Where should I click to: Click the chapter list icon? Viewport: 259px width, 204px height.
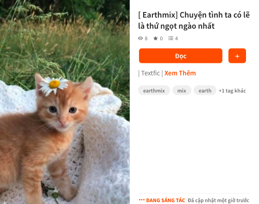click(x=171, y=38)
